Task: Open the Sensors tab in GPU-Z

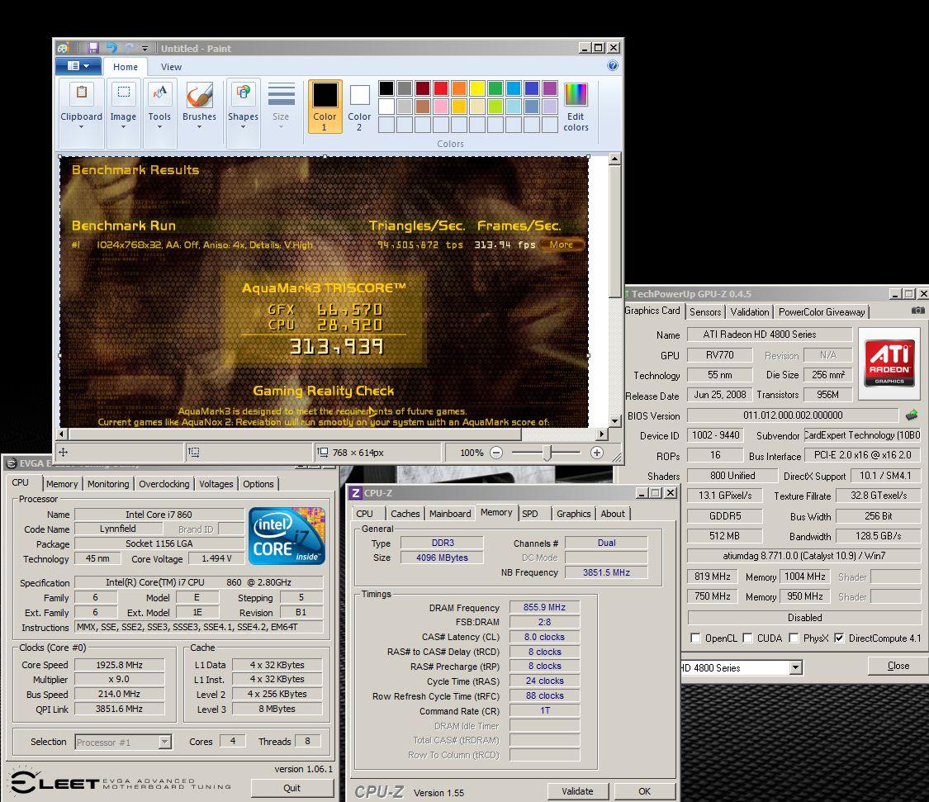Action: point(705,311)
